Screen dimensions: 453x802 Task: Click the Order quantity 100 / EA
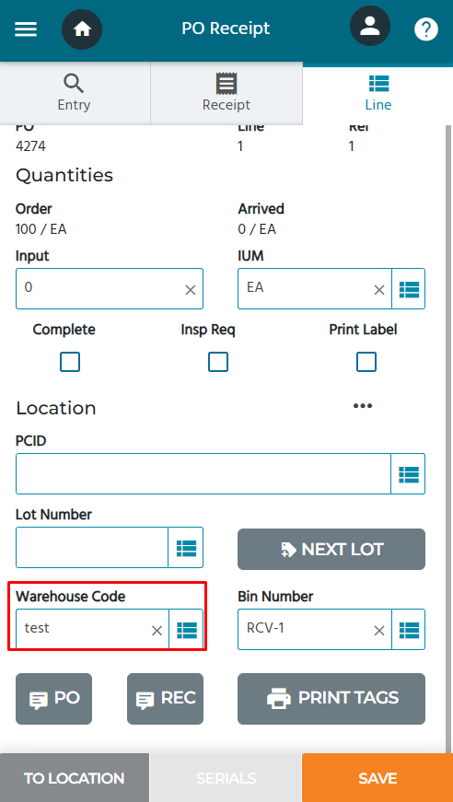tap(41, 229)
